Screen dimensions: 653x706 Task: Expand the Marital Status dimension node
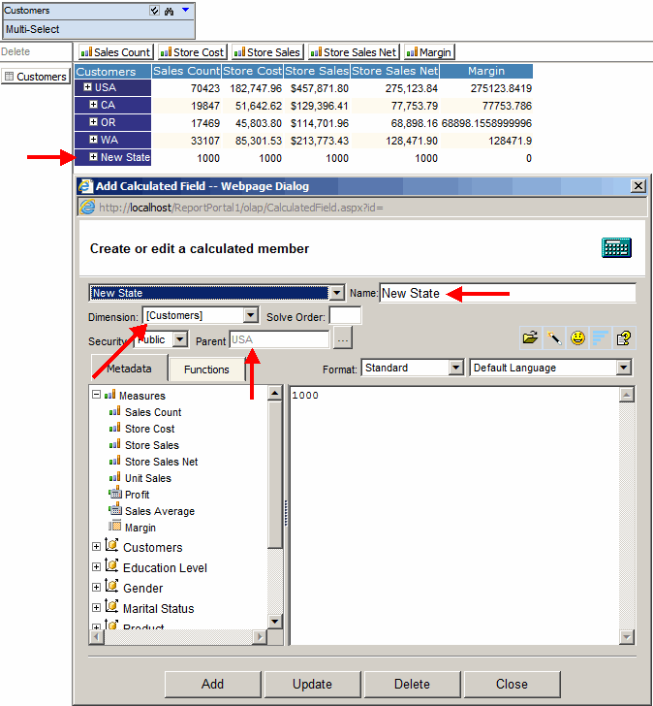point(96,607)
